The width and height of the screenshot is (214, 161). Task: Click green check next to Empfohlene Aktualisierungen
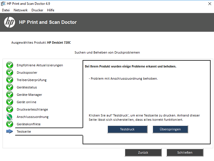pyautogui.click(x=10, y=65)
